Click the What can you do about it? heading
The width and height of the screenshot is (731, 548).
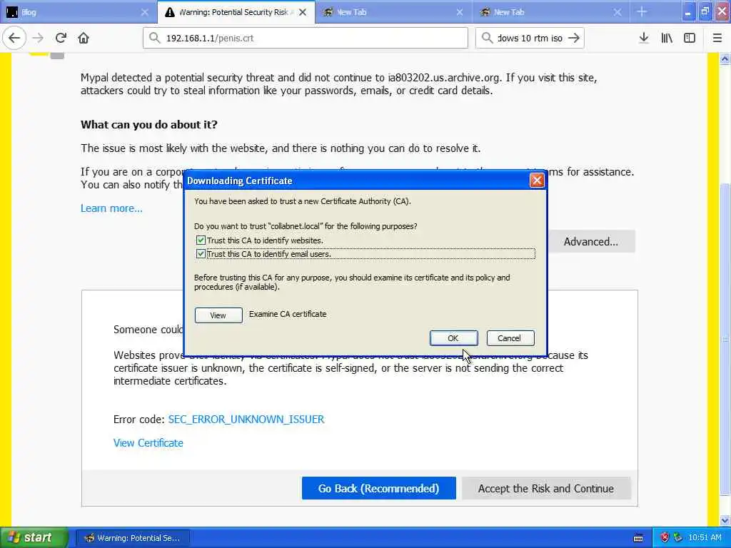coord(149,124)
